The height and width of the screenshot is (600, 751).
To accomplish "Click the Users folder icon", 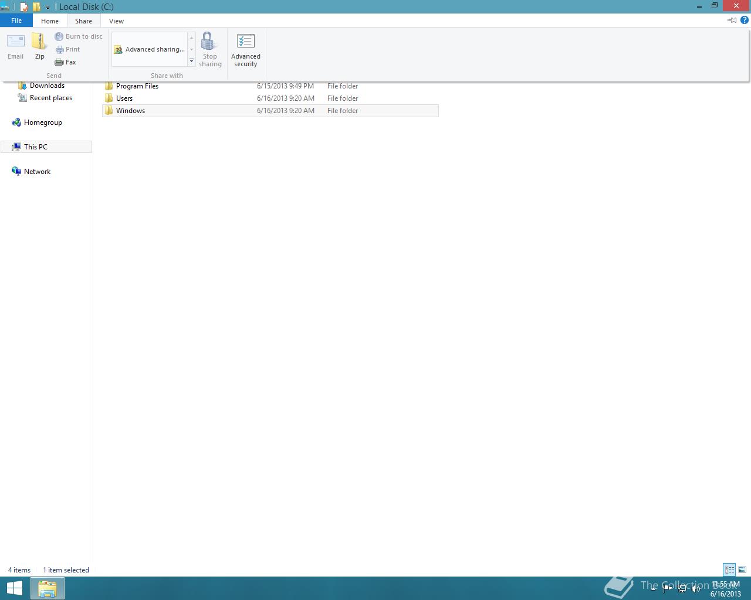I will [109, 98].
